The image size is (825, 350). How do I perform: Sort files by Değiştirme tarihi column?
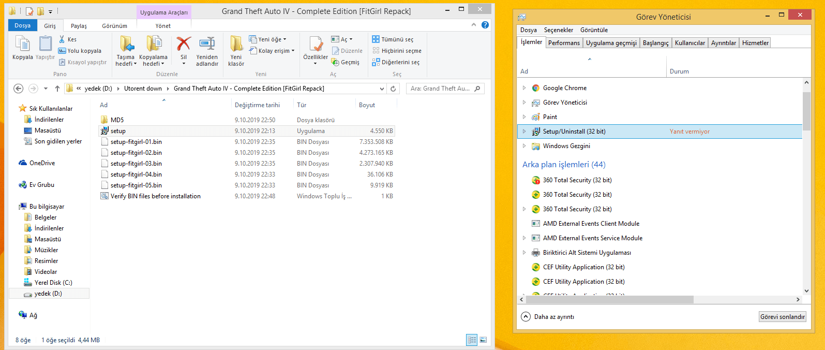tap(257, 105)
